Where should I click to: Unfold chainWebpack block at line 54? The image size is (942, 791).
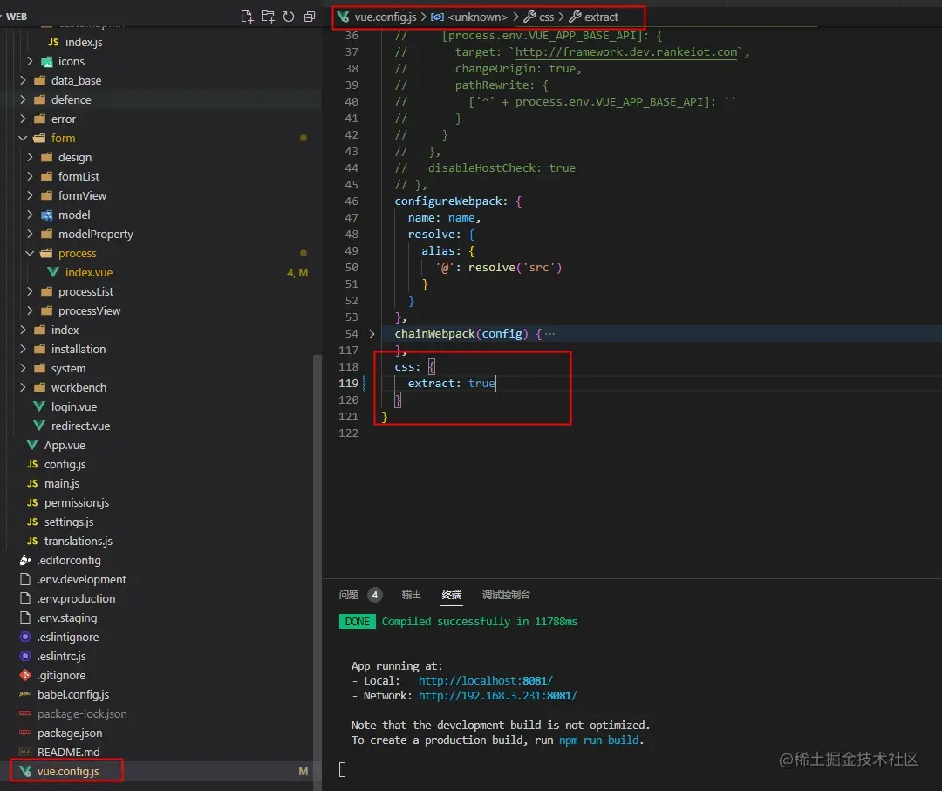(x=372, y=334)
